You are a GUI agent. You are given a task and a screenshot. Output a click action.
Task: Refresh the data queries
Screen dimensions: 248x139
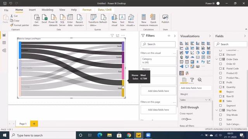coord(103,19)
